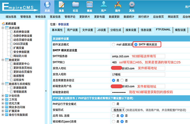Enable the PHP运行于安全模式 checkbox
This screenshot has height=124, width=190.
[x=113, y=104]
